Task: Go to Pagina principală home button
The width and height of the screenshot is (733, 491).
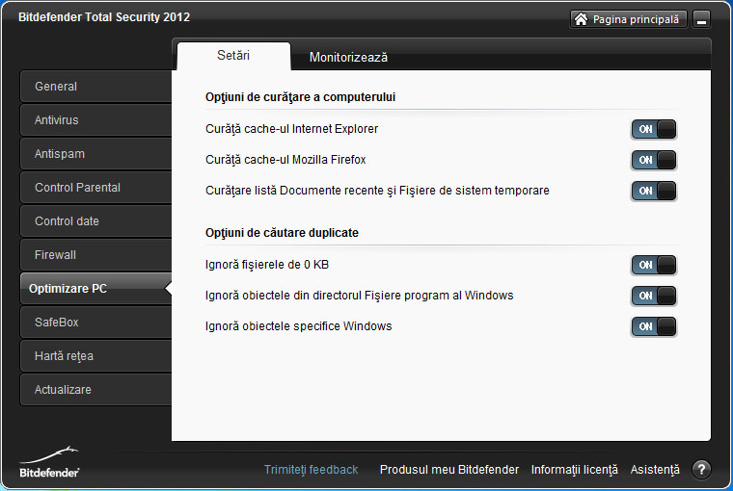Action: (x=629, y=19)
